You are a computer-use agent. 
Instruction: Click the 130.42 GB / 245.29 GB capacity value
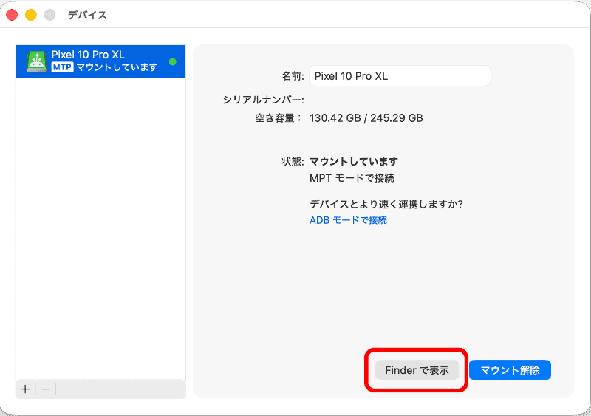(366, 118)
